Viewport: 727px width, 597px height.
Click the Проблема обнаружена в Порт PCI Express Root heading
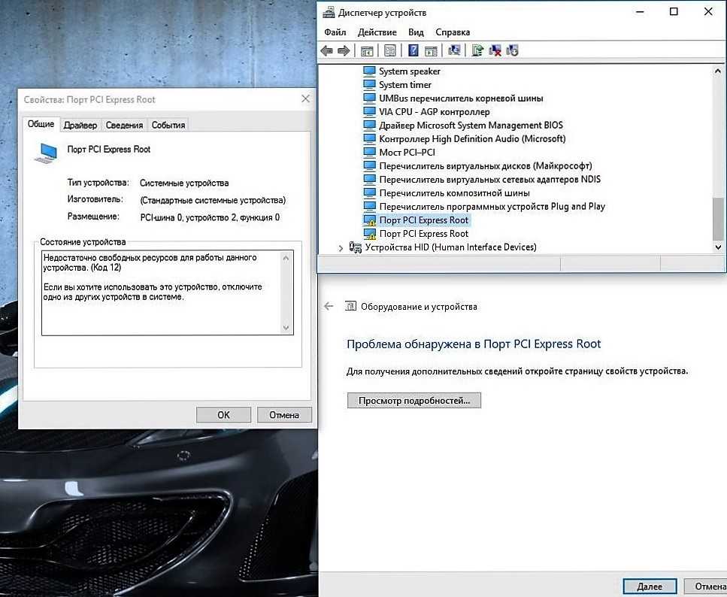click(474, 344)
